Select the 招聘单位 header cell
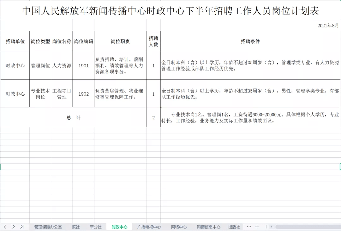Image resolution: width=341 pixels, height=231 pixels. 15,41
